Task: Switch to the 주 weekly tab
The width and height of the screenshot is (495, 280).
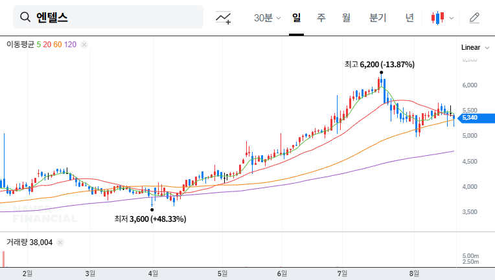Action: 321,18
